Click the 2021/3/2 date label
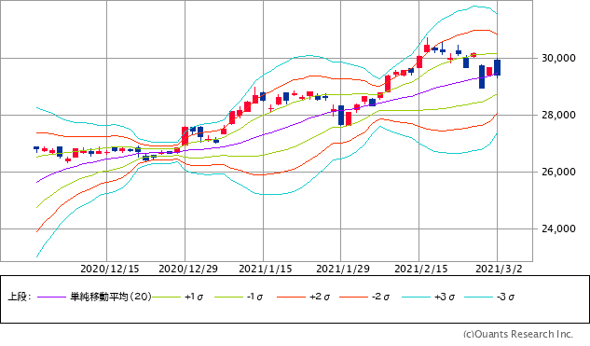Viewport: 590px width, 346px height. 499,269
